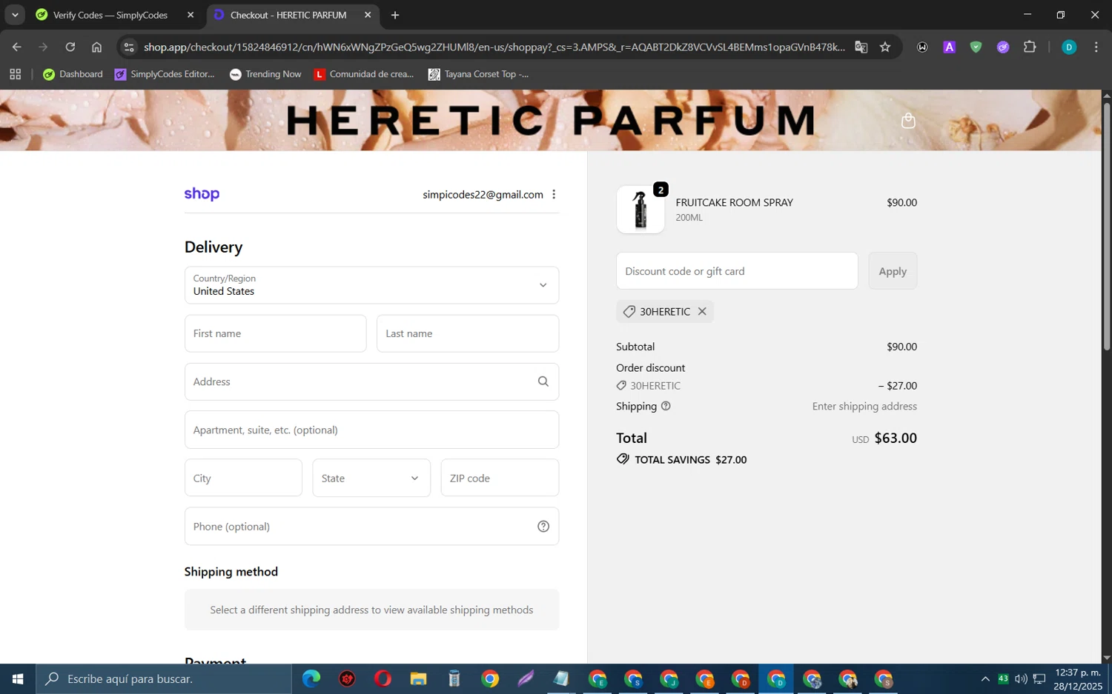Focus the First name field
1112x694 pixels.
point(275,333)
